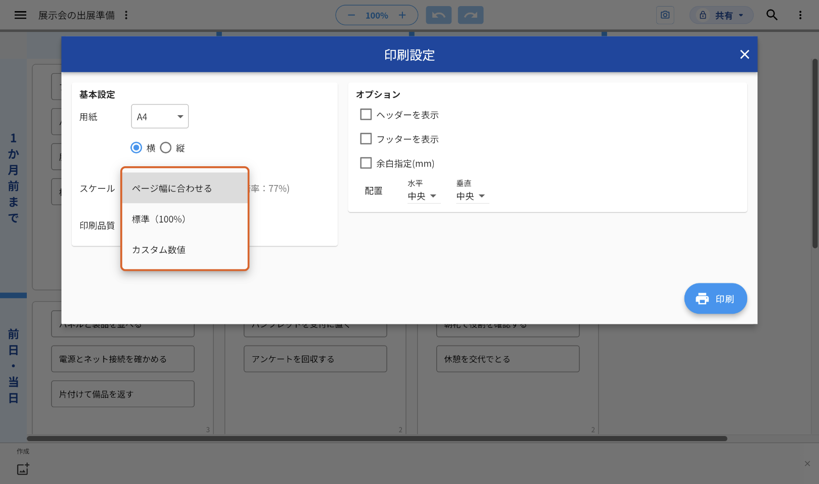Image resolution: width=819 pixels, height=484 pixels.
Task: Select the 片付けて備品を返す card
Action: click(123, 394)
